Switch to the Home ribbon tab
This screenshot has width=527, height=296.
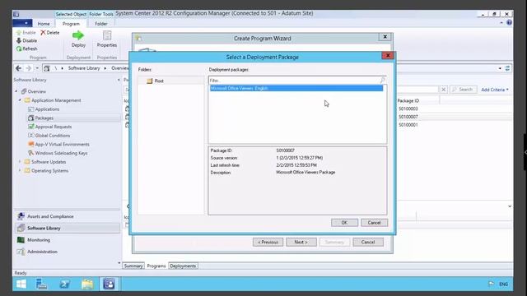pyautogui.click(x=44, y=24)
